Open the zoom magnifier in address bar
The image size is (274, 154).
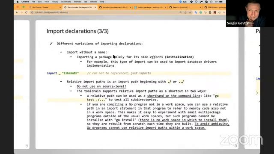[x=181, y=12]
